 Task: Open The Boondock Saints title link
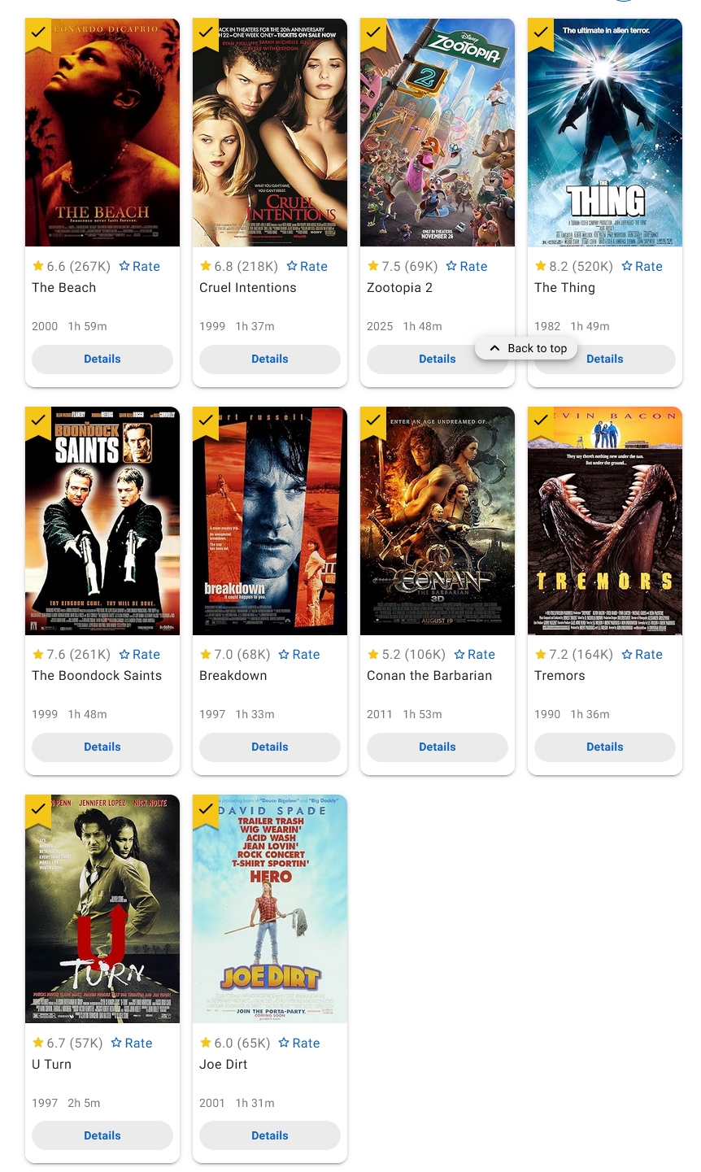(x=97, y=675)
